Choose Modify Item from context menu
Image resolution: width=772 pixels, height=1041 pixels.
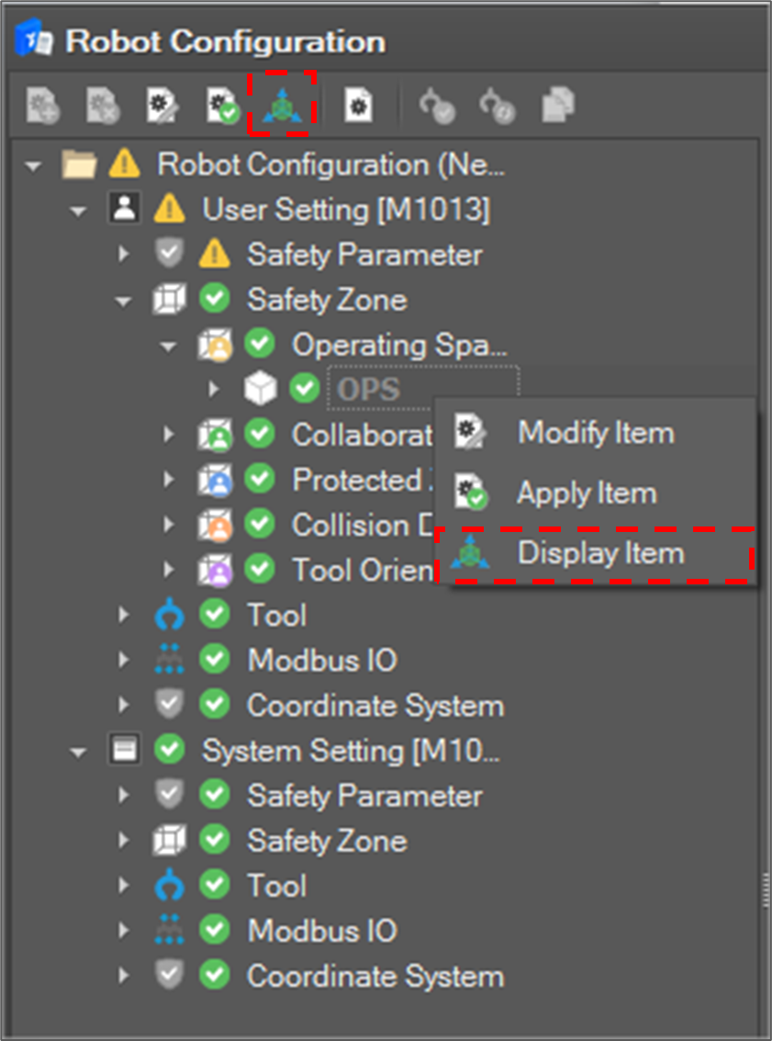coord(595,432)
